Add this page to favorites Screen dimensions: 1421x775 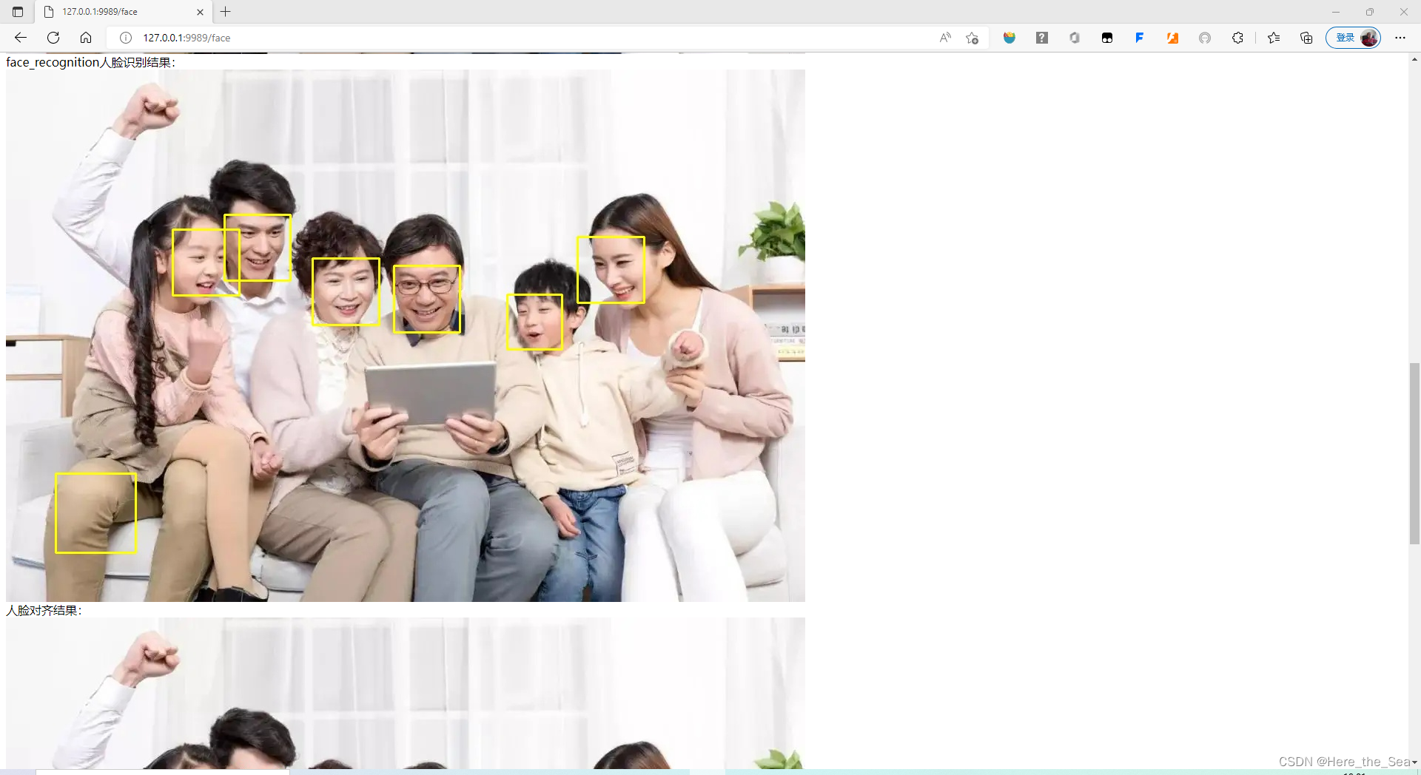pyautogui.click(x=972, y=38)
